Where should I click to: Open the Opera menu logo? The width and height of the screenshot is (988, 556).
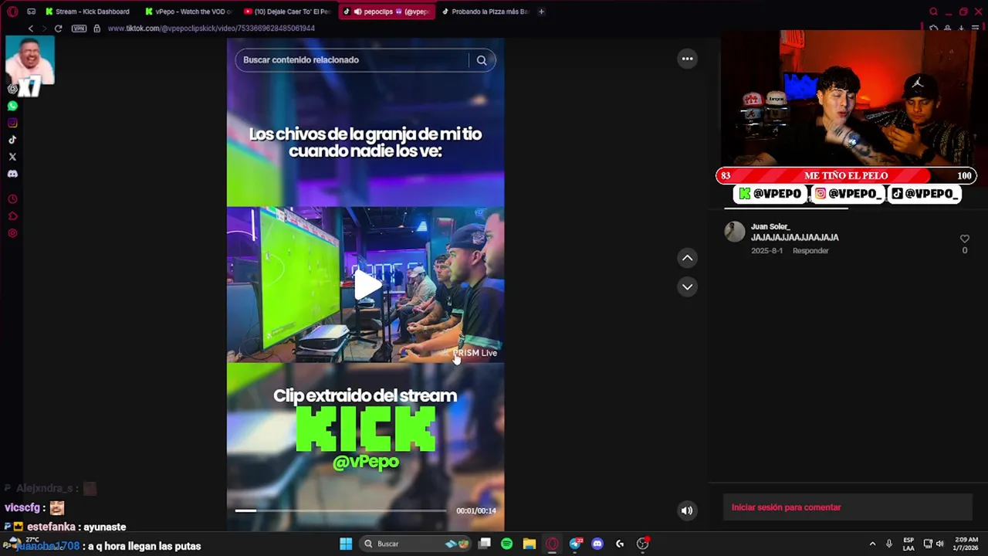pos(12,12)
